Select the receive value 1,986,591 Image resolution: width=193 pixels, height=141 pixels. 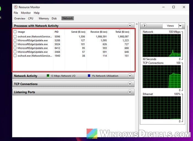click(101, 37)
